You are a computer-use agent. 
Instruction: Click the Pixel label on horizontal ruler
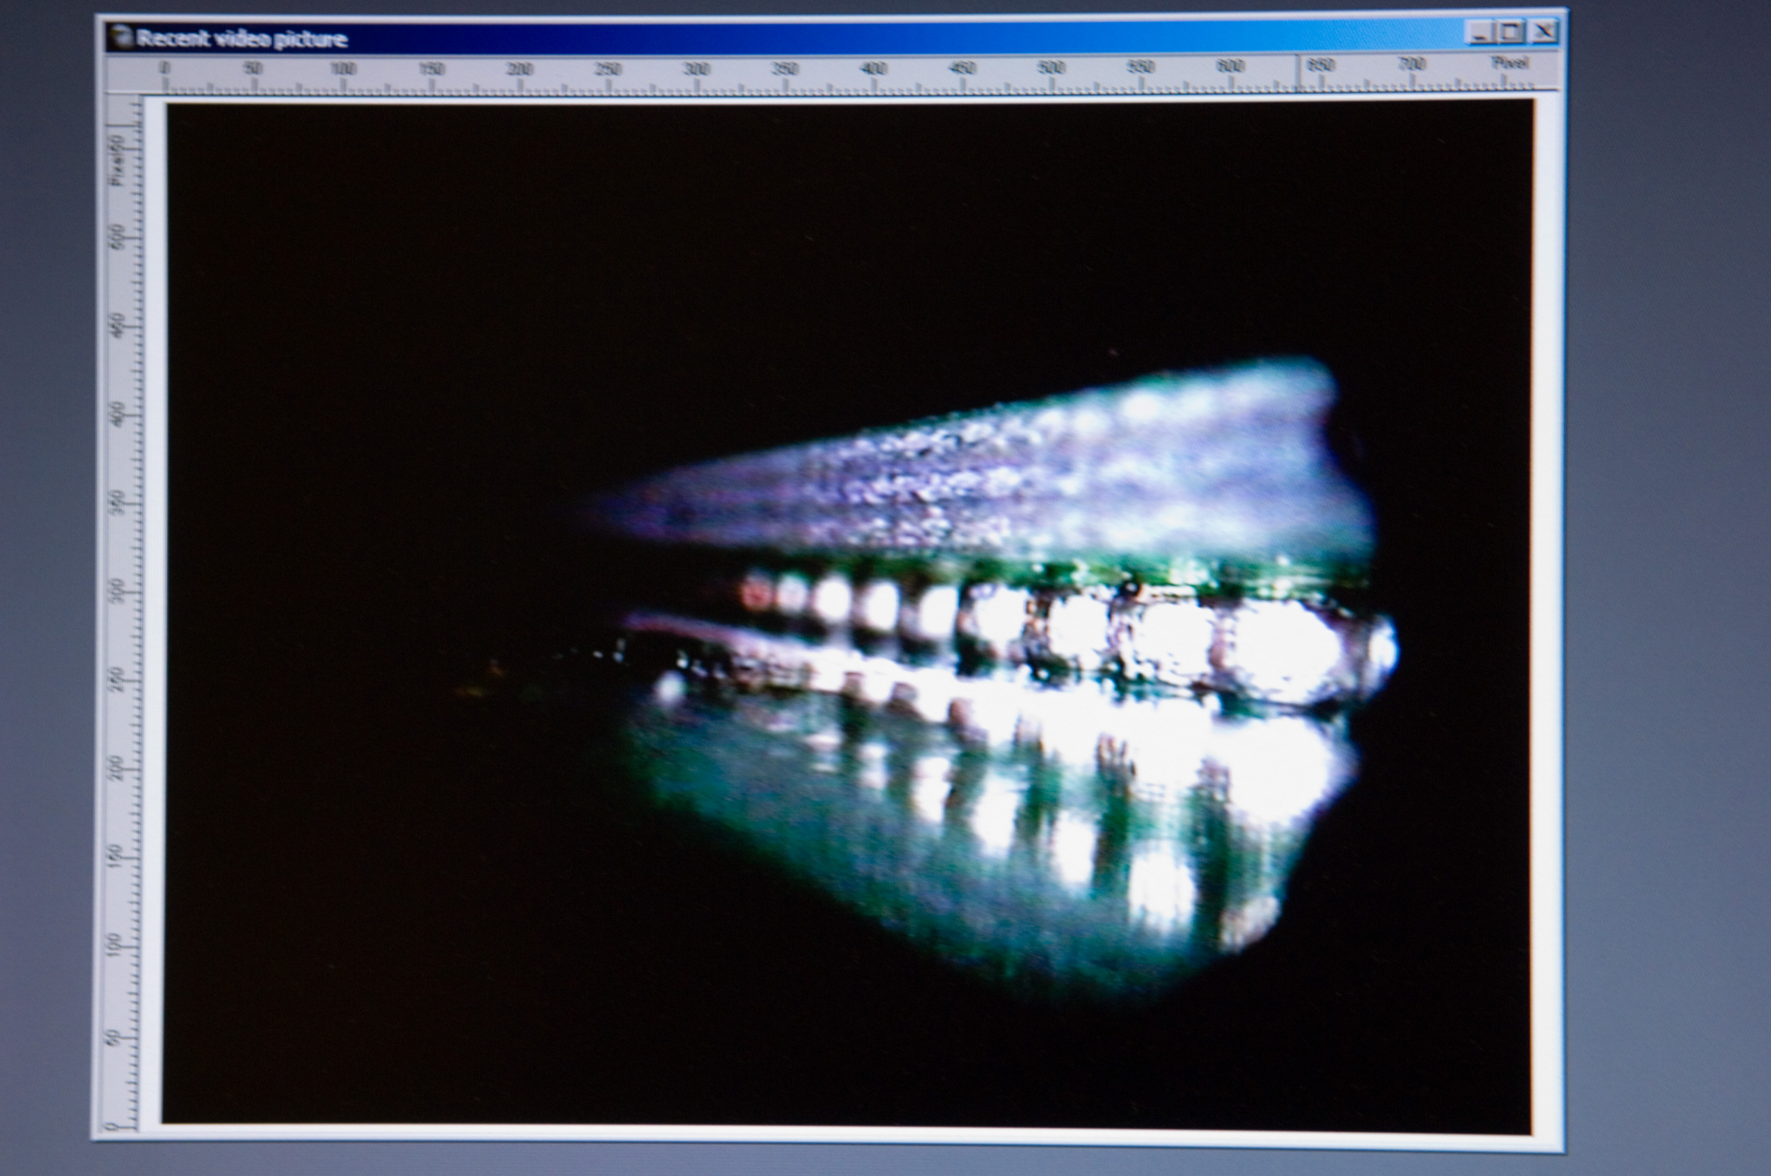[1509, 63]
